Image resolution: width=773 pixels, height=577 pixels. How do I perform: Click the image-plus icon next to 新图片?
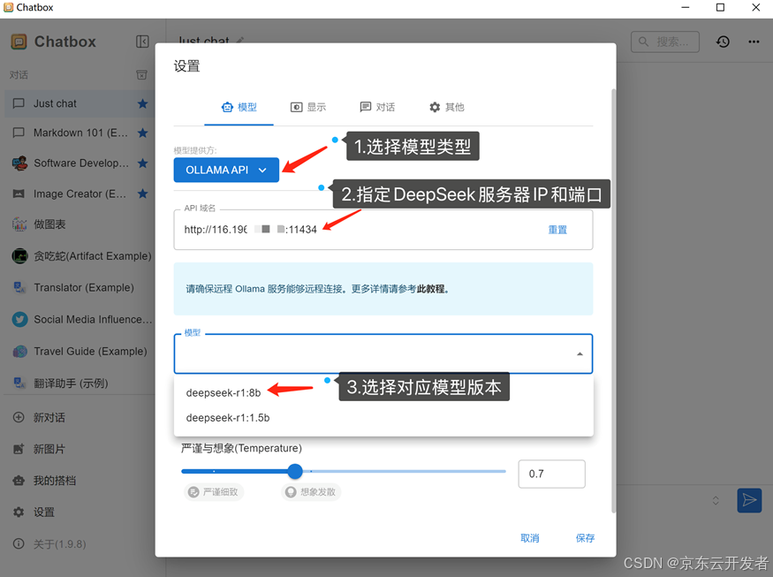pos(19,449)
